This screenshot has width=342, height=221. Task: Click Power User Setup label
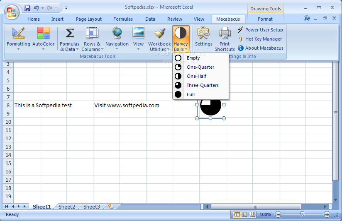264,30
